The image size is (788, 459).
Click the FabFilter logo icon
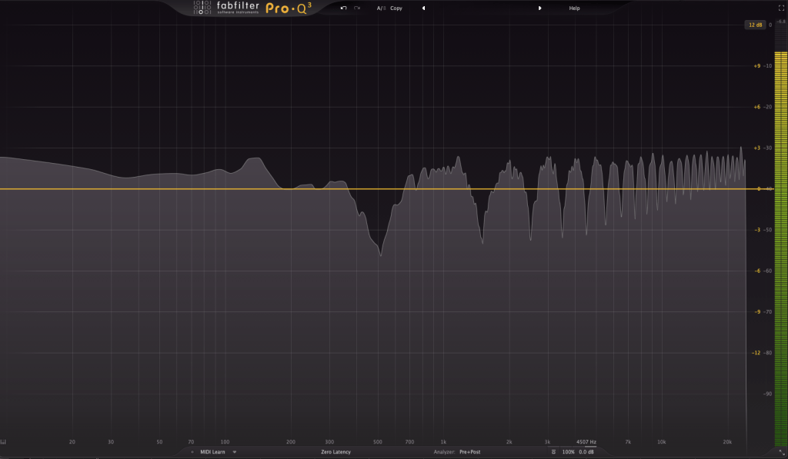[202, 8]
